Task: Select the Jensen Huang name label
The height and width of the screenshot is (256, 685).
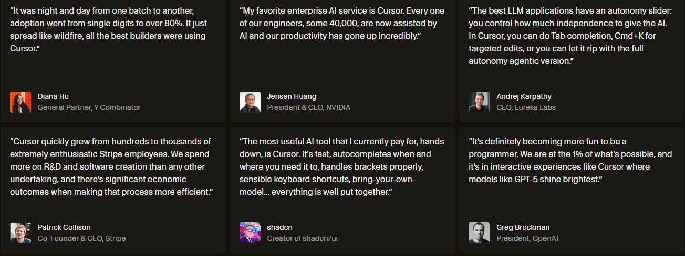Action: 292,96
